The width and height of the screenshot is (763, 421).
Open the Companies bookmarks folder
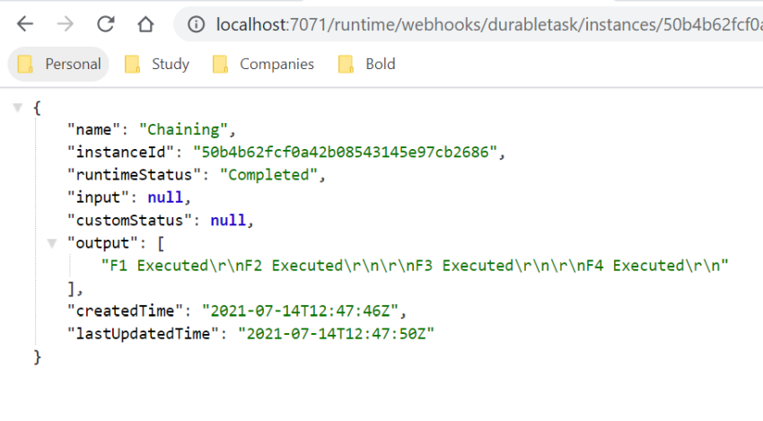point(263,65)
